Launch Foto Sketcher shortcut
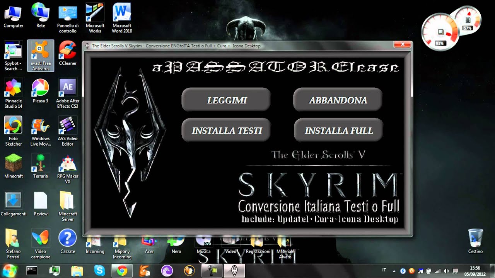The width and height of the screenshot is (495, 278). (14, 131)
